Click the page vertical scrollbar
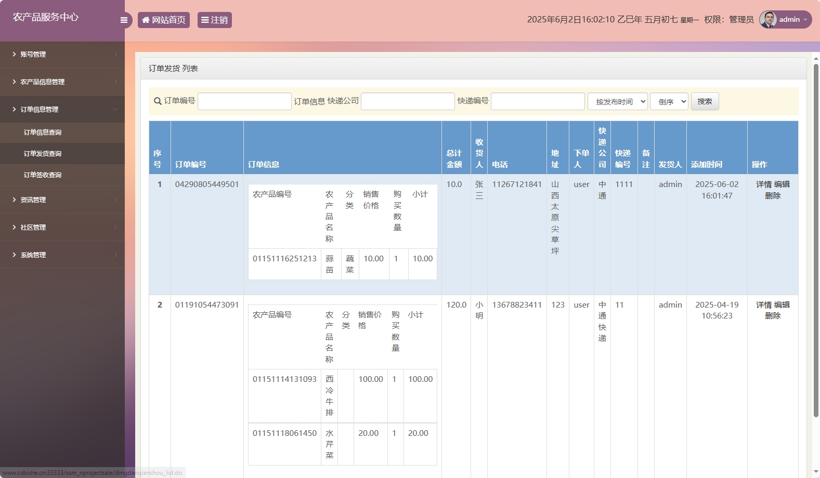 815,239
